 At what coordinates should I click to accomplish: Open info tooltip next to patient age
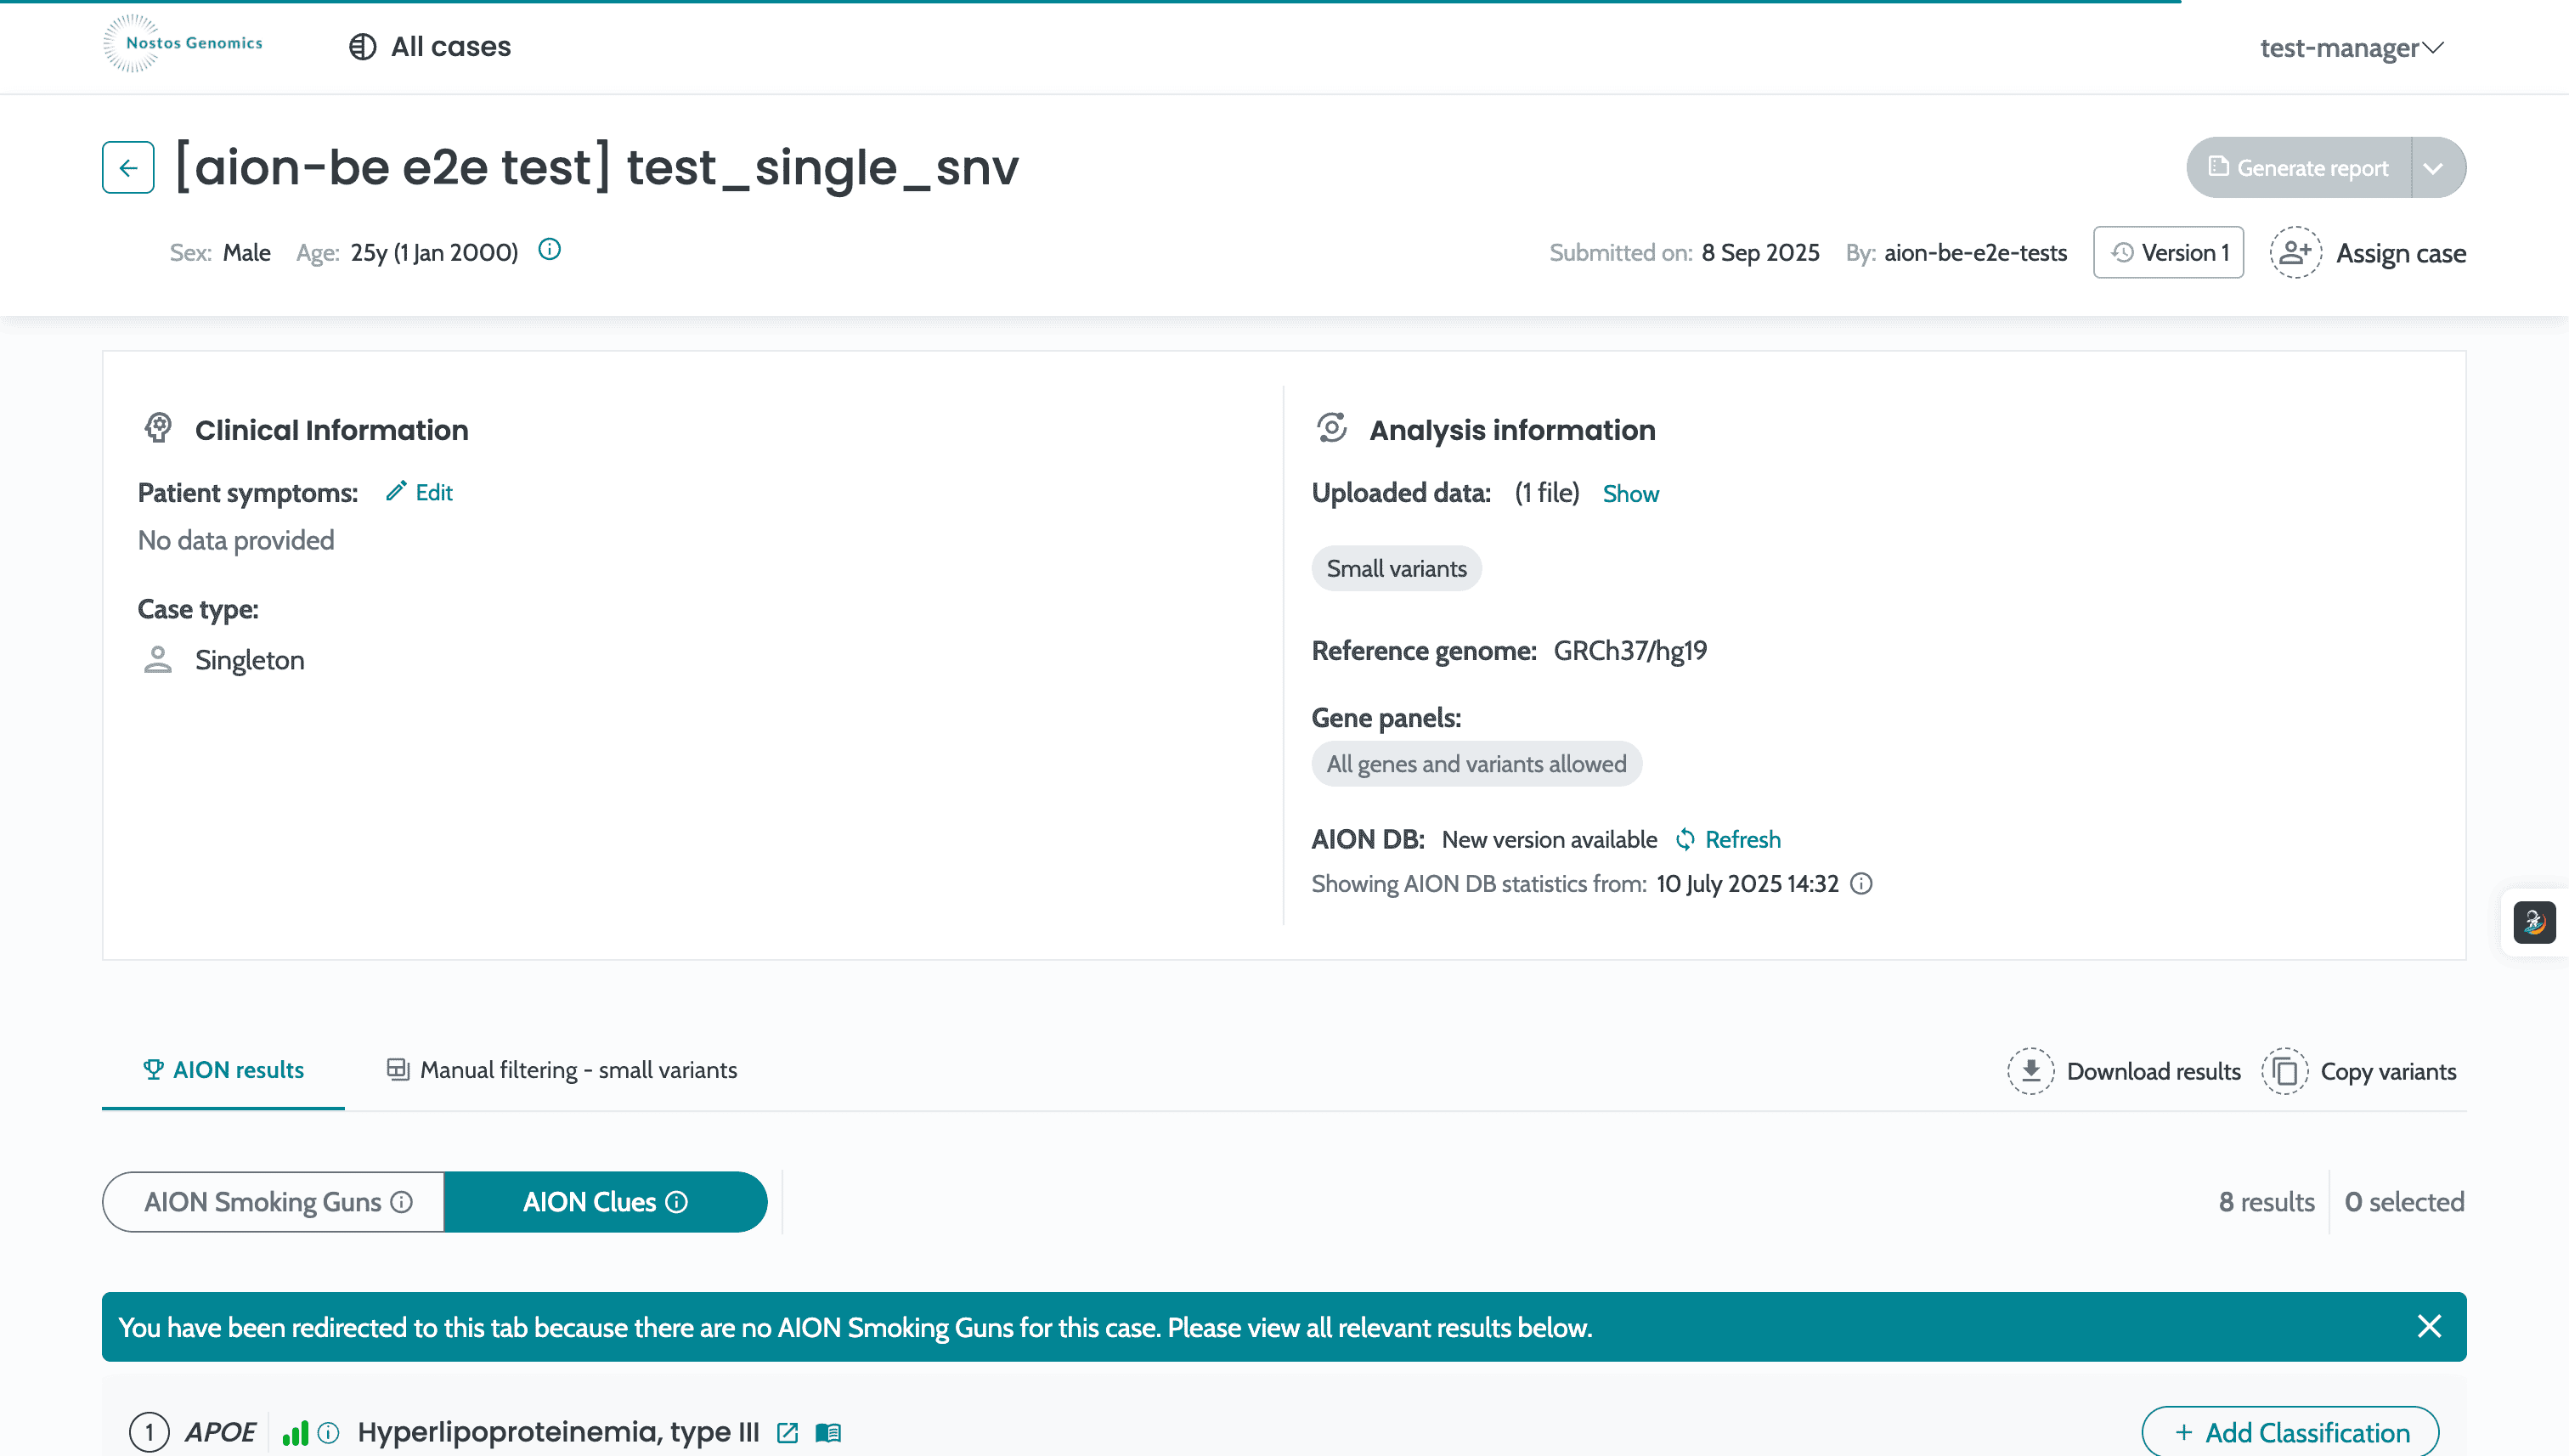point(549,250)
